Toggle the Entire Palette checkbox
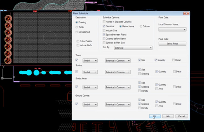Image resolution: width=204 pixels, height=132 pixels. point(78,41)
